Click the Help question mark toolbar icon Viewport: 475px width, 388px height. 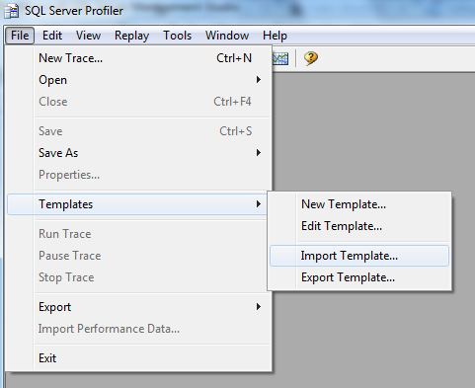(311, 58)
